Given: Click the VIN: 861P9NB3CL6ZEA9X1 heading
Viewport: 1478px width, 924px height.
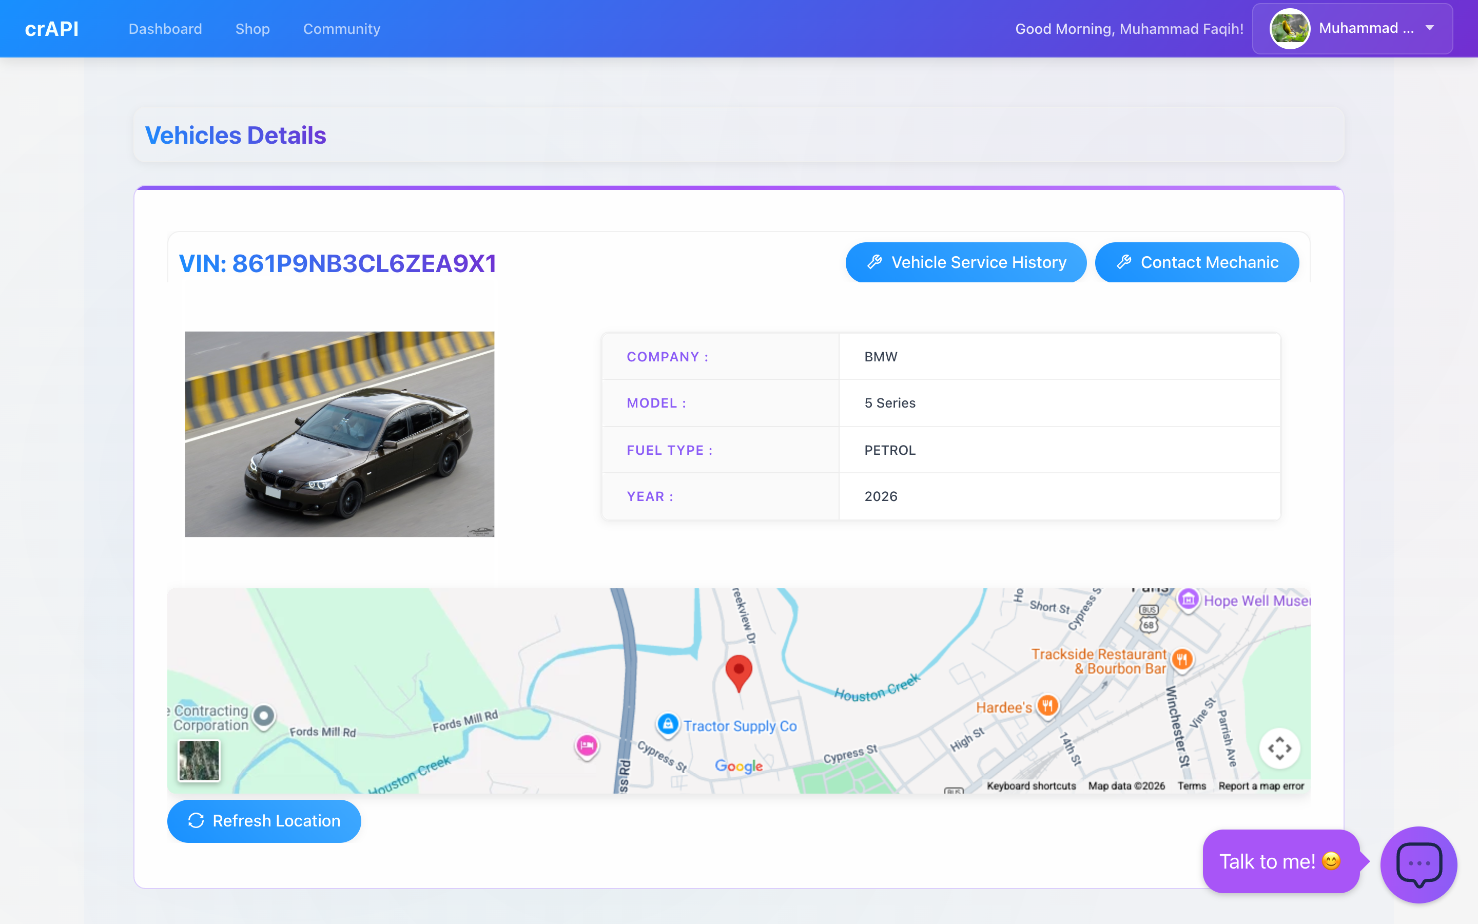Looking at the screenshot, I should [x=337, y=263].
